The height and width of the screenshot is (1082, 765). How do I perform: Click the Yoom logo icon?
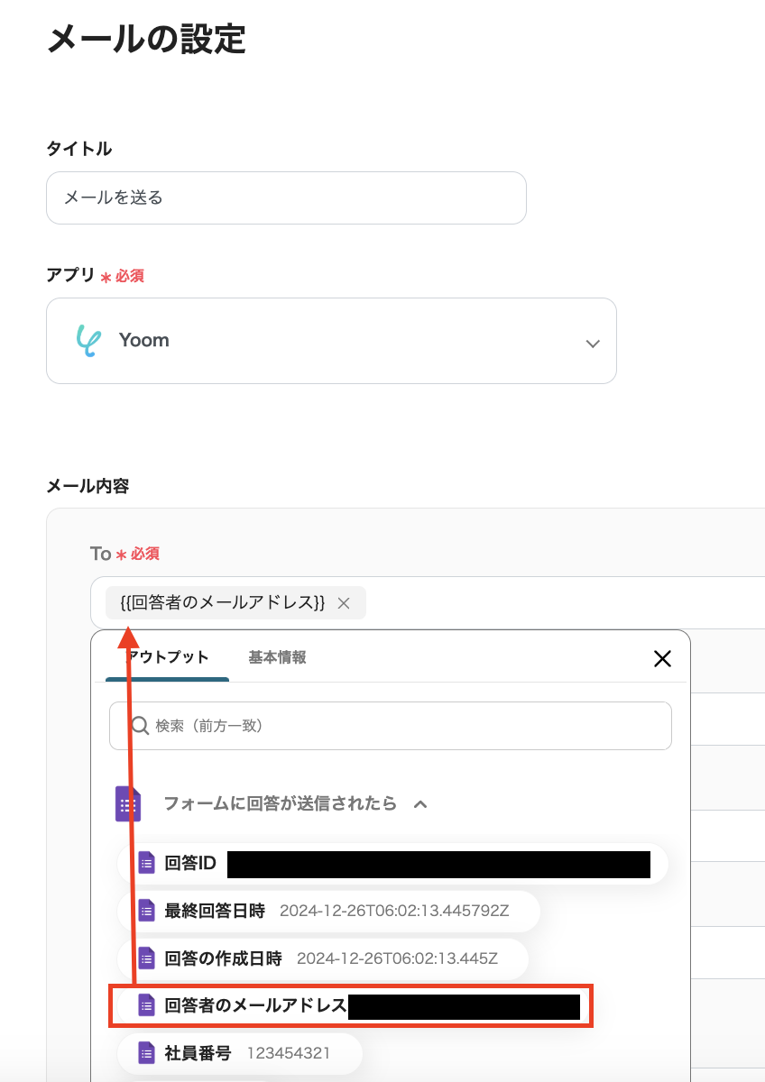tap(88, 341)
